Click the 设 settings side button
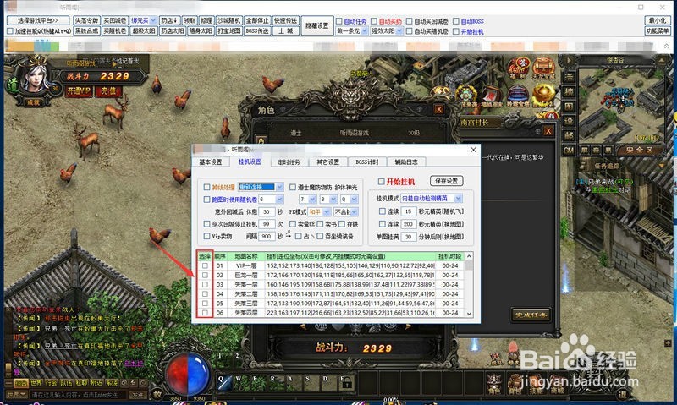Screen dimensions: 677x405 [x=569, y=121]
